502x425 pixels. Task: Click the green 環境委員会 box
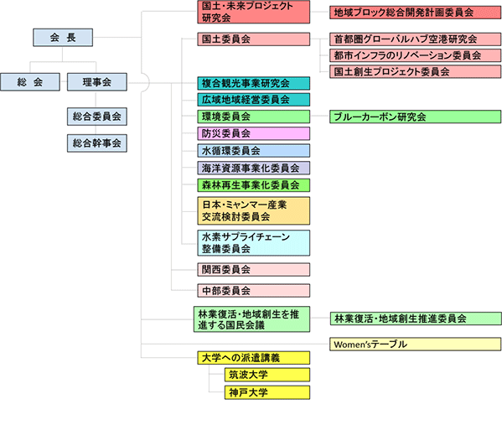(x=254, y=117)
